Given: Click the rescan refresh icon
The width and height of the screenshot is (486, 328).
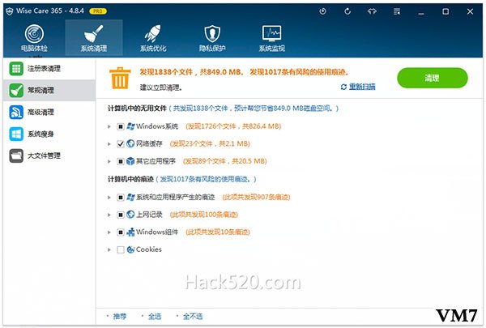Looking at the screenshot, I should point(343,87).
